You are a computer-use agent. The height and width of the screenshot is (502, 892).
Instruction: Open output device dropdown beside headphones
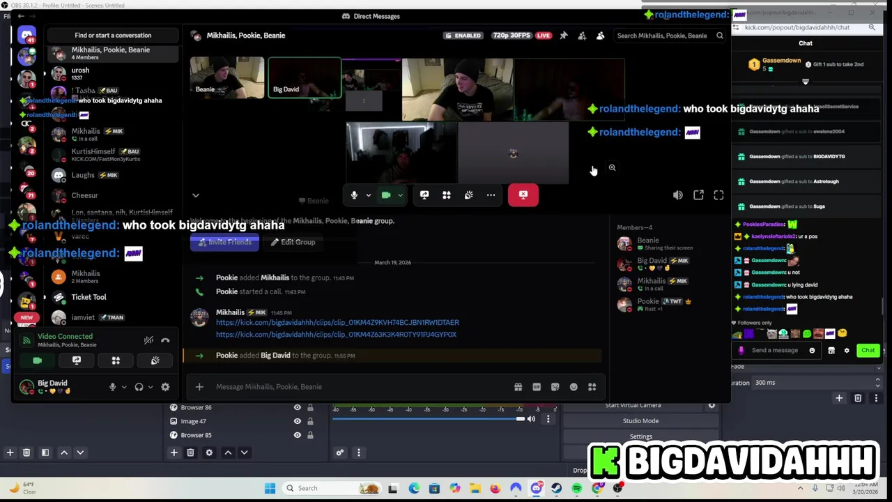[151, 387]
